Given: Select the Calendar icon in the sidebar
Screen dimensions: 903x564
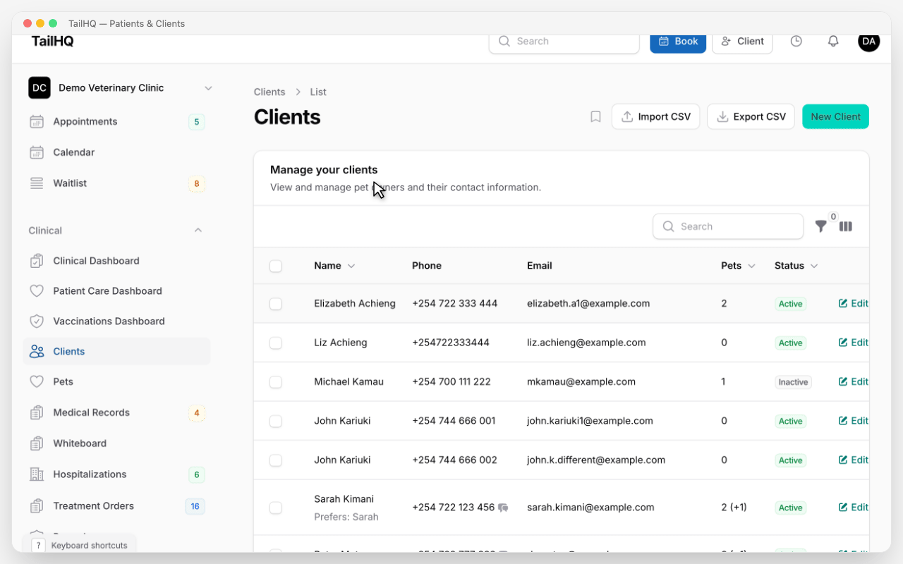Looking at the screenshot, I should point(36,152).
